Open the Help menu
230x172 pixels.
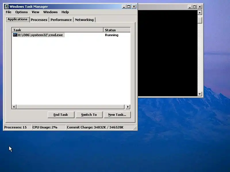tap(65, 12)
